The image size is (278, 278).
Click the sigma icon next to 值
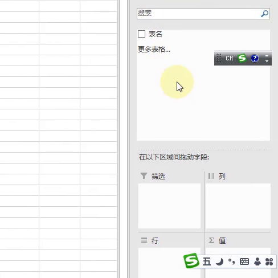tap(211, 240)
